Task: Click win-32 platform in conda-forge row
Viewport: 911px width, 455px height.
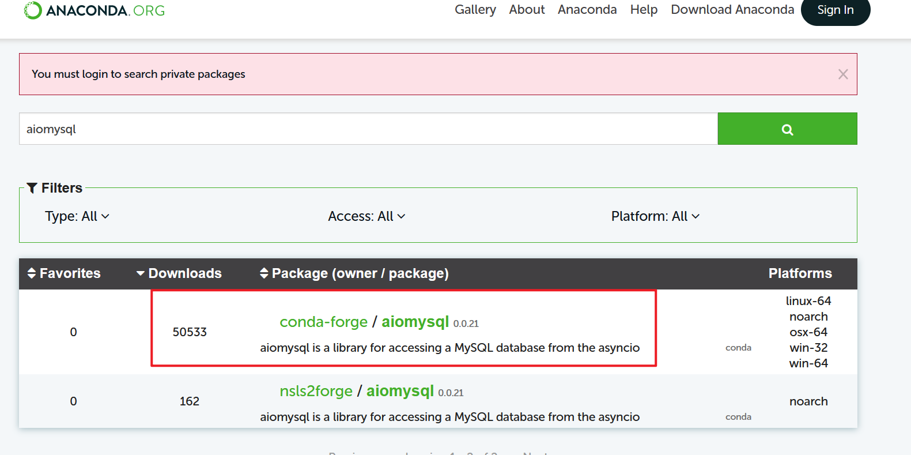Action: tap(808, 348)
